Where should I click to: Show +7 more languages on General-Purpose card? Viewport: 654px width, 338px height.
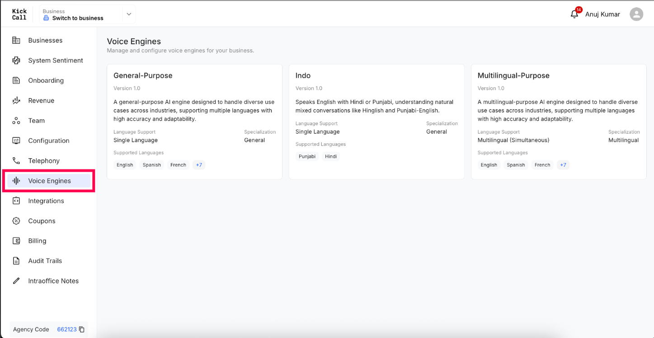coord(199,165)
